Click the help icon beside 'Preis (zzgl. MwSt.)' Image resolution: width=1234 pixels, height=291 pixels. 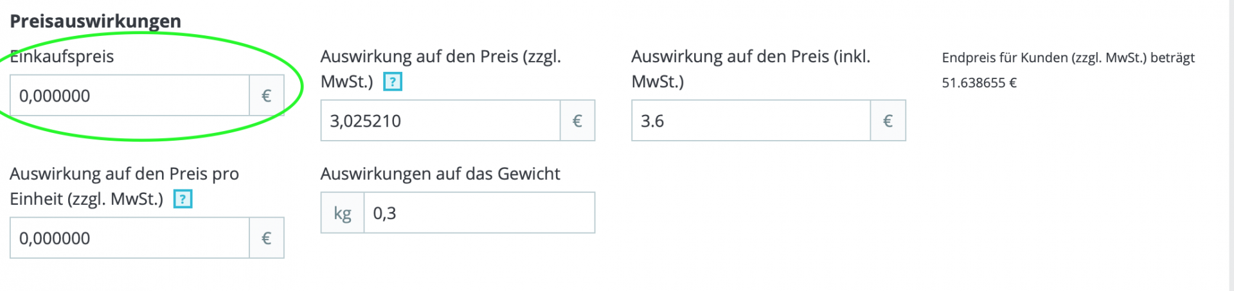pyautogui.click(x=392, y=82)
